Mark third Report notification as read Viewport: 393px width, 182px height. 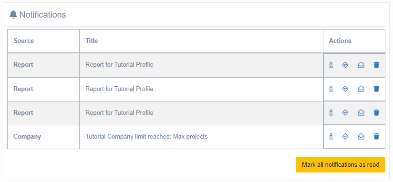[x=361, y=112]
